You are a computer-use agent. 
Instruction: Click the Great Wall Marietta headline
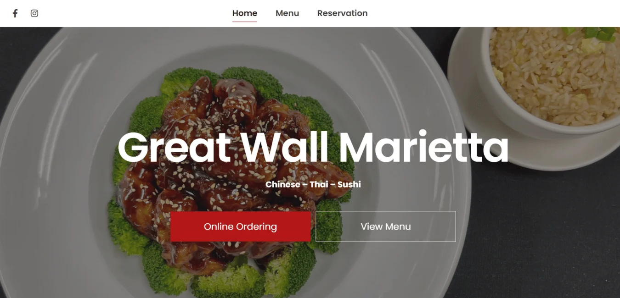coord(313,147)
